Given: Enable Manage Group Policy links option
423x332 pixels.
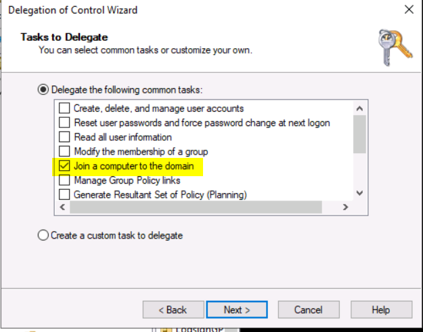Looking at the screenshot, I should [x=64, y=180].
